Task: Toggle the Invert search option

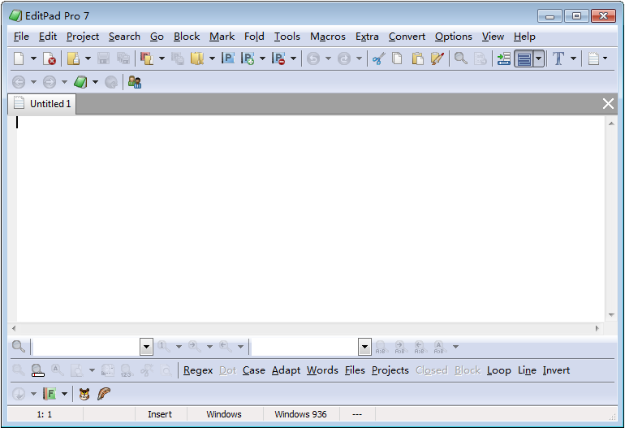Action: pos(556,370)
